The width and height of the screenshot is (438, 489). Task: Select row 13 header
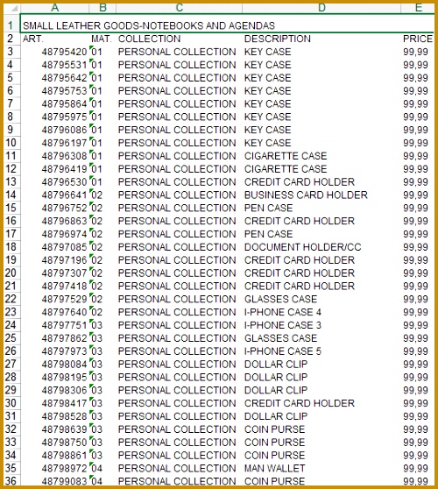click(x=11, y=181)
